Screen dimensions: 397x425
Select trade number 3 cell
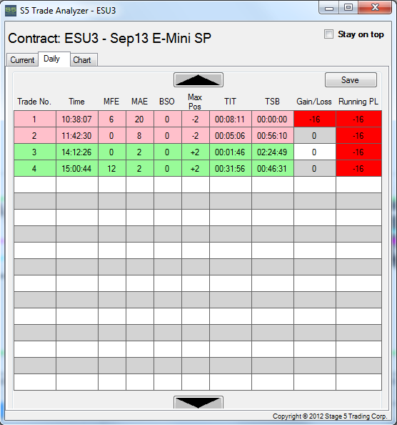[35, 152]
